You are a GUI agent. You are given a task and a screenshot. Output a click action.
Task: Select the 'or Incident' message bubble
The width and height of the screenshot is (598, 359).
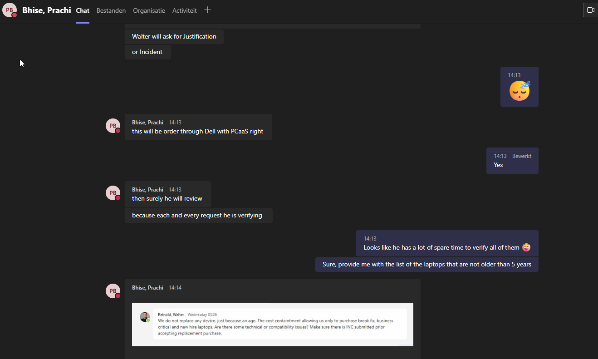point(147,52)
